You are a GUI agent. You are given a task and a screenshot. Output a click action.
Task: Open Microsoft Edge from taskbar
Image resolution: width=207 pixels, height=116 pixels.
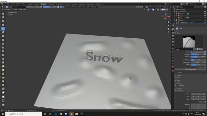coord(55,114)
